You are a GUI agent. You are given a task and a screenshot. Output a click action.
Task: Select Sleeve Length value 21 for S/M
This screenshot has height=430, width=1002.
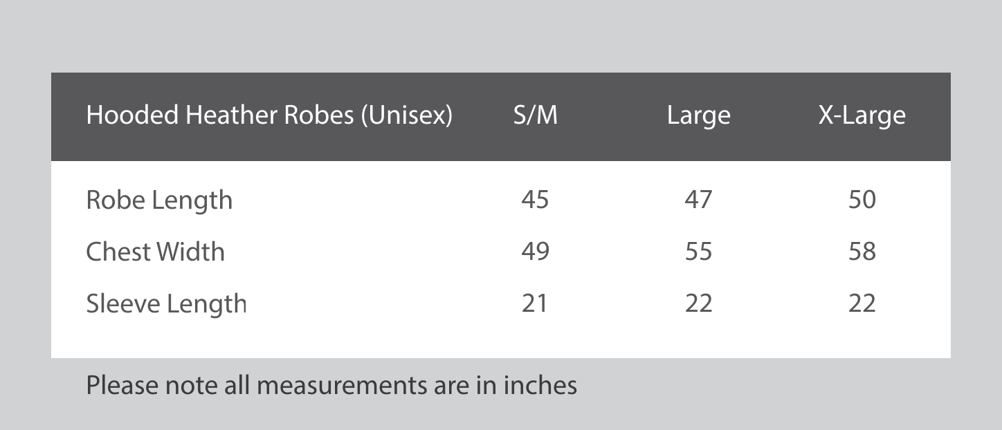[534, 303]
